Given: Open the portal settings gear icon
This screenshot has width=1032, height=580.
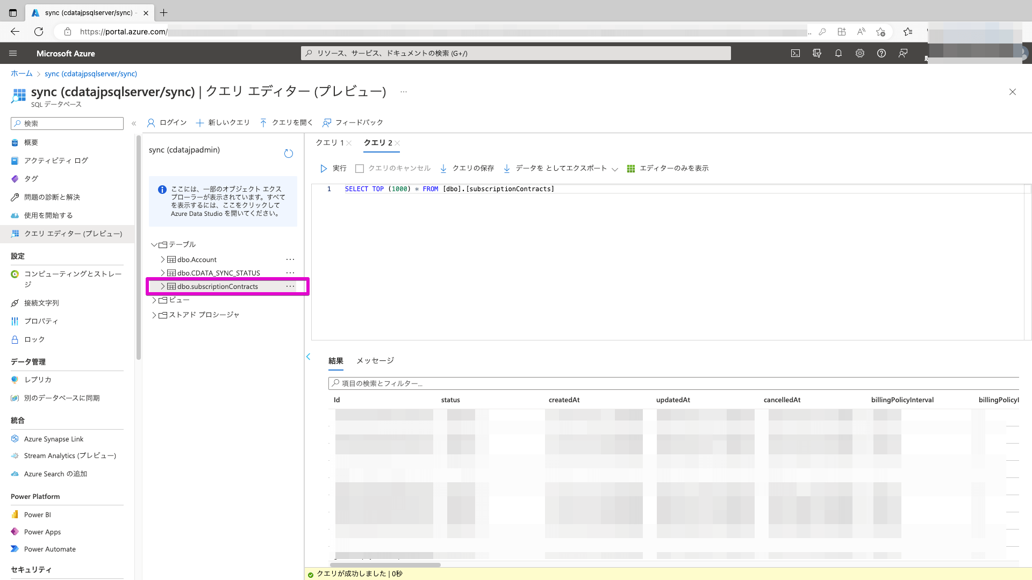Looking at the screenshot, I should (x=860, y=53).
